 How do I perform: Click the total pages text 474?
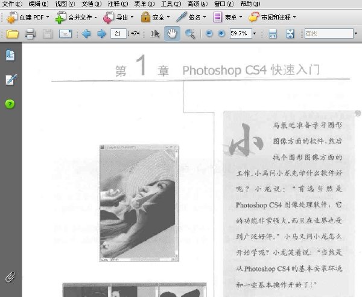(x=135, y=34)
